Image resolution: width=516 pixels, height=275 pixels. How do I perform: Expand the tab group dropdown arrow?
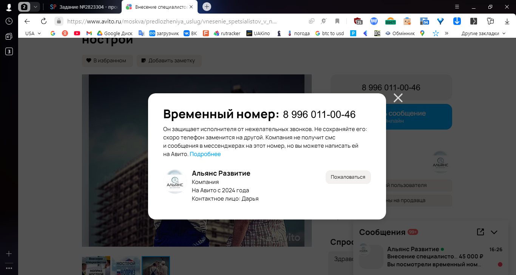[35, 7]
